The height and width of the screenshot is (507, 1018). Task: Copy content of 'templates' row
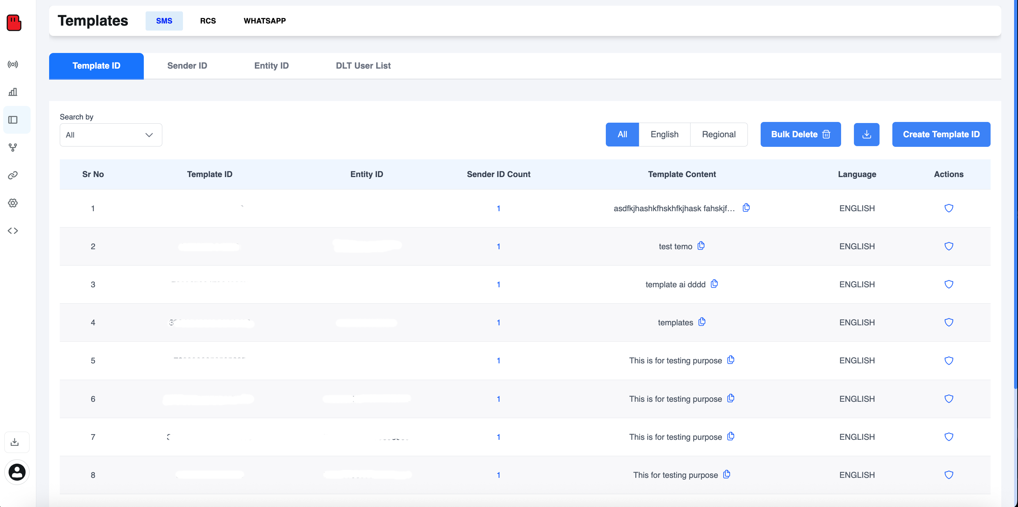pos(702,322)
